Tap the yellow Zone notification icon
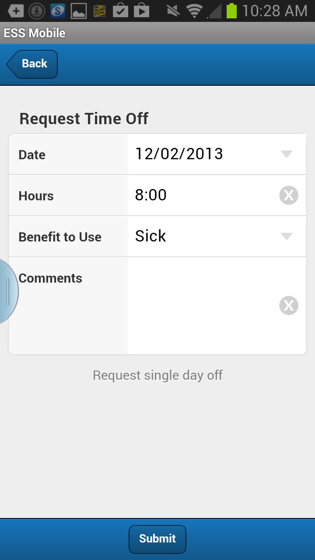Screen dimensions: 315x560 click(100, 11)
